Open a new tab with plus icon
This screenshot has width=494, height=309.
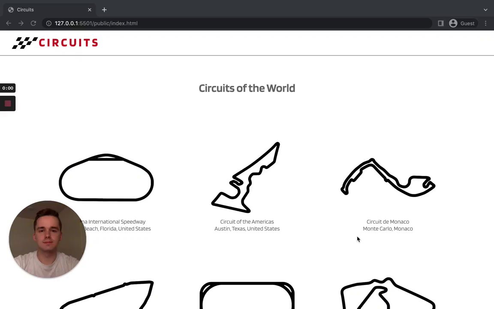pyautogui.click(x=104, y=10)
